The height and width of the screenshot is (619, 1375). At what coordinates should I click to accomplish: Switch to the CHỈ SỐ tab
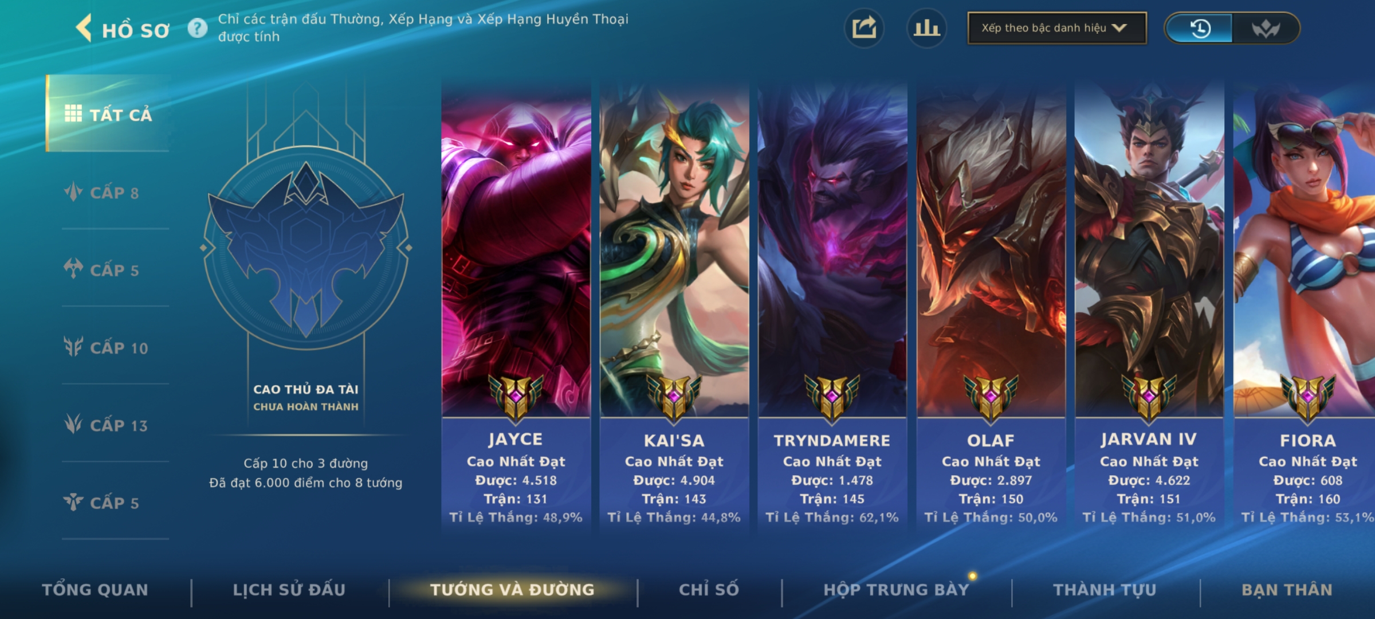(x=709, y=590)
